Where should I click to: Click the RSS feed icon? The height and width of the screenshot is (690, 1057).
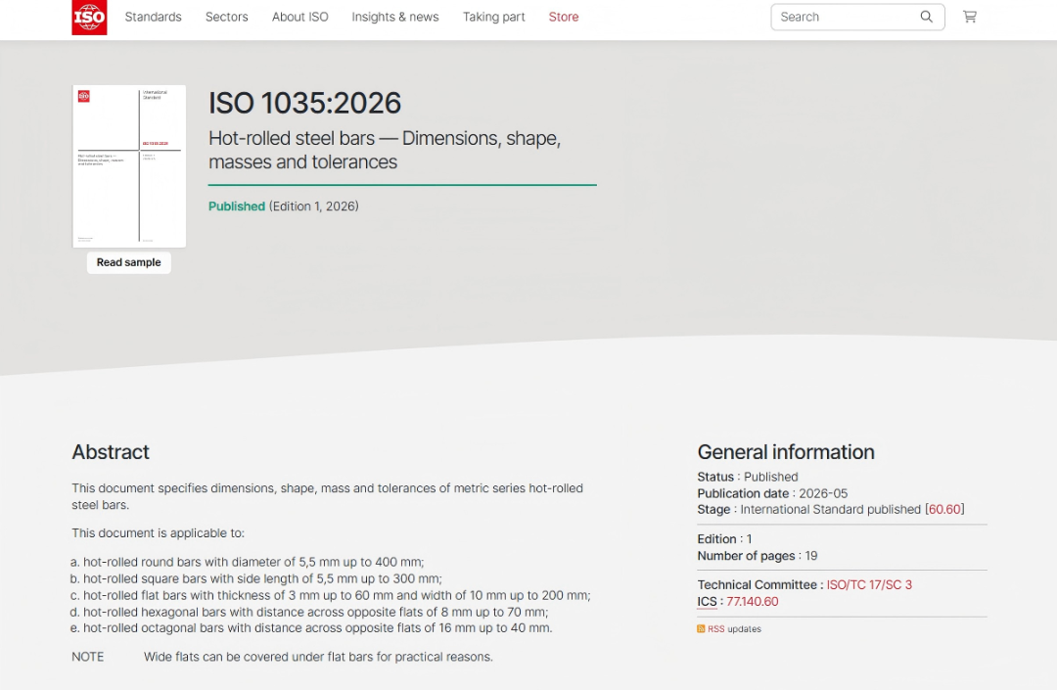tap(701, 628)
